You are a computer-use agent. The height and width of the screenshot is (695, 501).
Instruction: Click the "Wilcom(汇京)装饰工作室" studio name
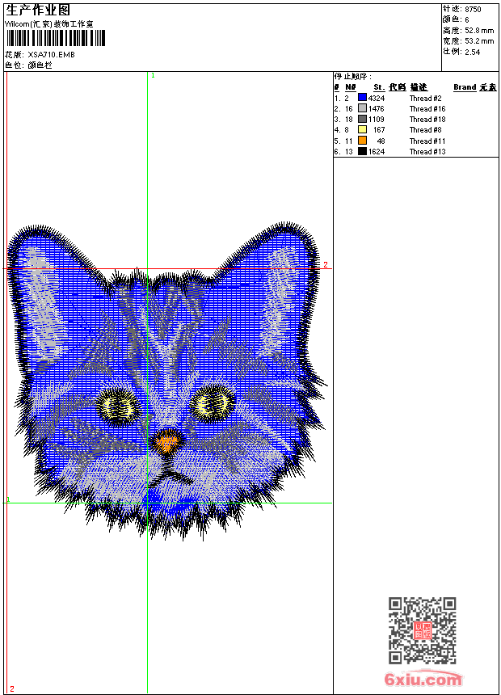49,24
